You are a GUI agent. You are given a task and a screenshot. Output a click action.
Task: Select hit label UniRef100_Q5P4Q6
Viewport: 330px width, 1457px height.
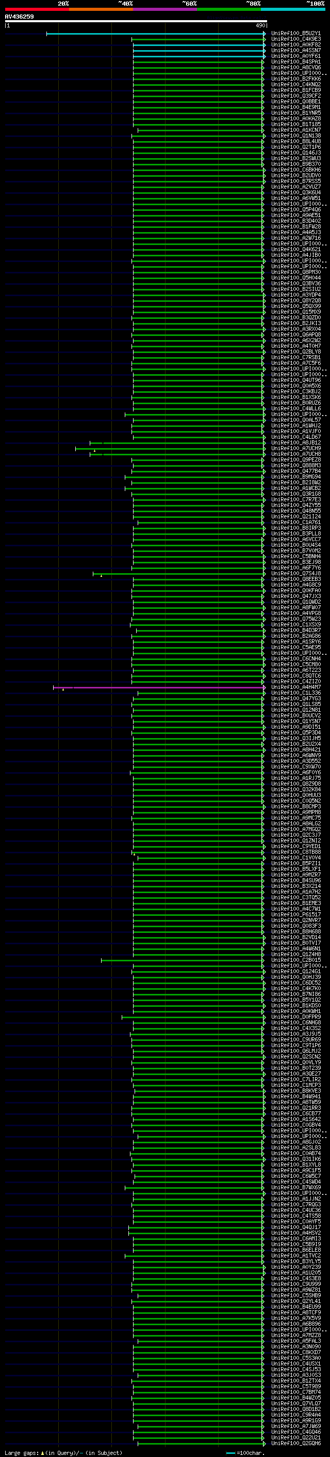[x=295, y=210]
